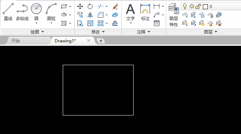Image resolution: width=241 pixels, height=134 pixels.
Task: Click the Layer Off tool icon
Action: (185, 15)
